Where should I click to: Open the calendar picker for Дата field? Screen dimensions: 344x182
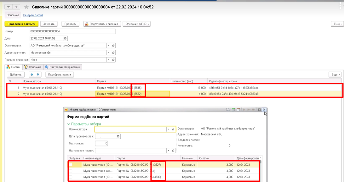click(x=65, y=38)
